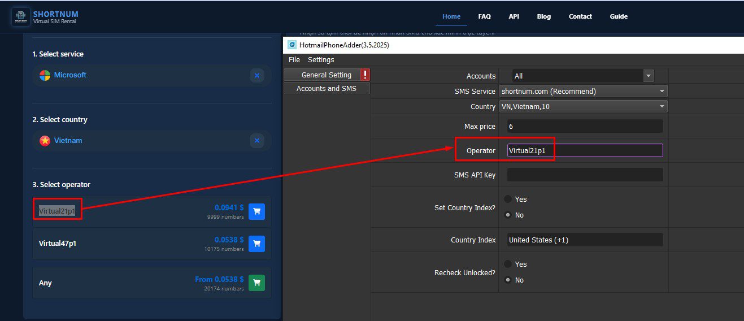Image resolution: width=744 pixels, height=321 pixels.
Task: Click the From 0.0538 $ price
Action: [x=219, y=279]
